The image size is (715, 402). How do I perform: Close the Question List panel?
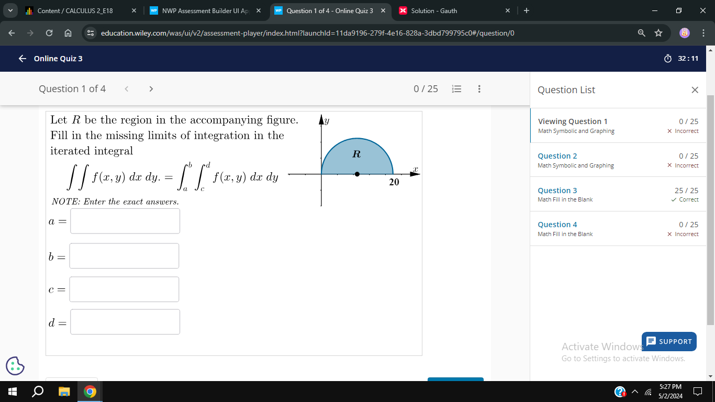point(695,90)
